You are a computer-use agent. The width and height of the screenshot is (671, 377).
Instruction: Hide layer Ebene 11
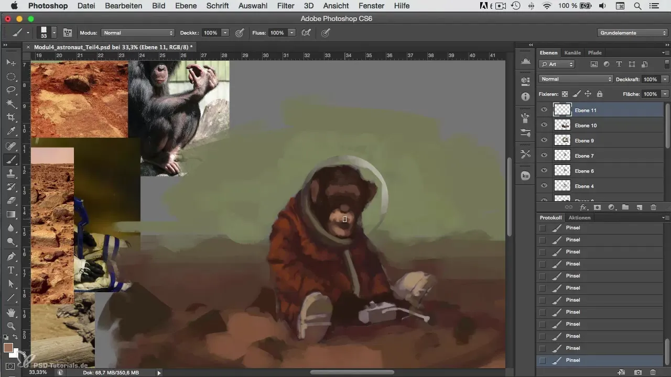tap(544, 110)
